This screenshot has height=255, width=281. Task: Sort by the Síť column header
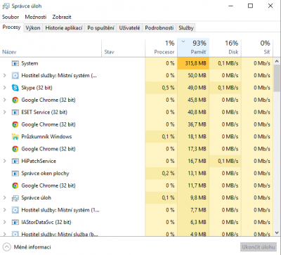(257, 48)
